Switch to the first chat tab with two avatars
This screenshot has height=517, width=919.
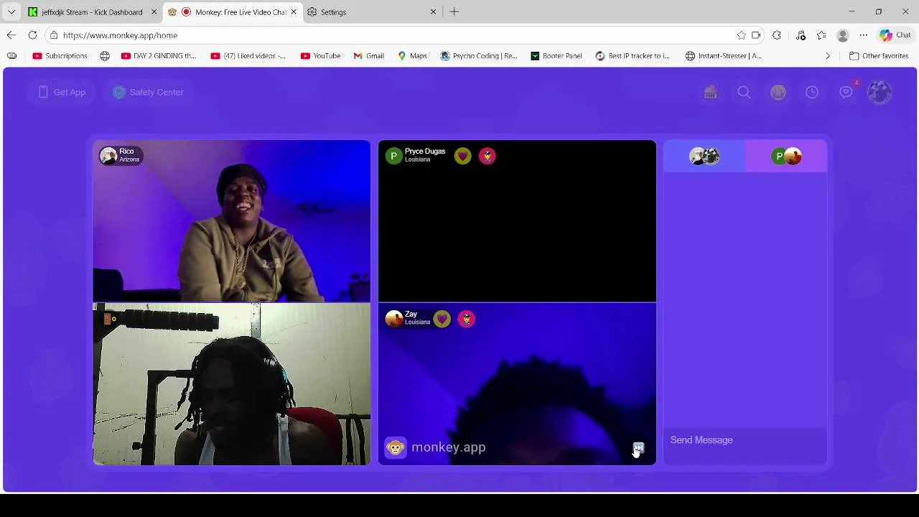pos(704,157)
